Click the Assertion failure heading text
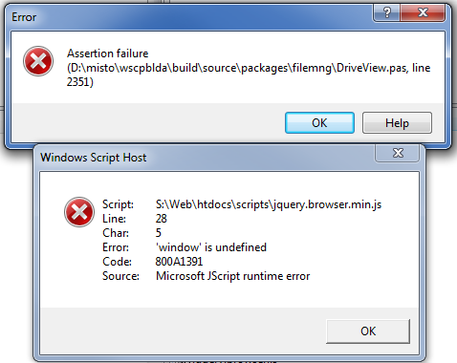 coord(108,53)
